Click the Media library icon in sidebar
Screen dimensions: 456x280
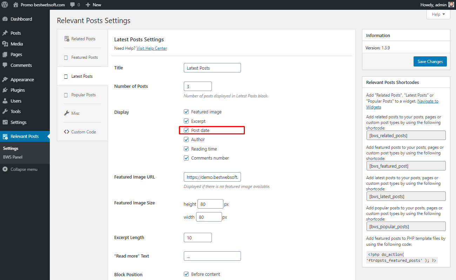click(5, 44)
